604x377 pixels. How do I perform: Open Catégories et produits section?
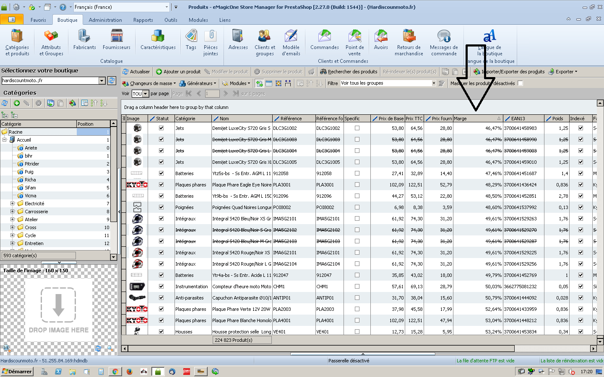(x=17, y=43)
